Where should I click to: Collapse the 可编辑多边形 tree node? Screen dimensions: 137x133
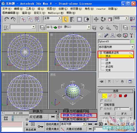101,53
